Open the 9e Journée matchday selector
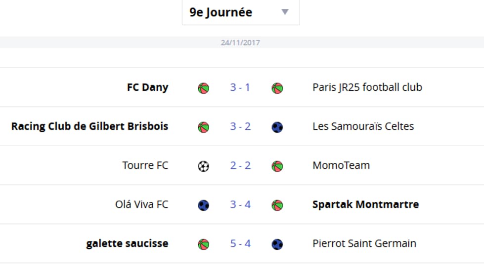The height and width of the screenshot is (272, 484). coord(240,12)
